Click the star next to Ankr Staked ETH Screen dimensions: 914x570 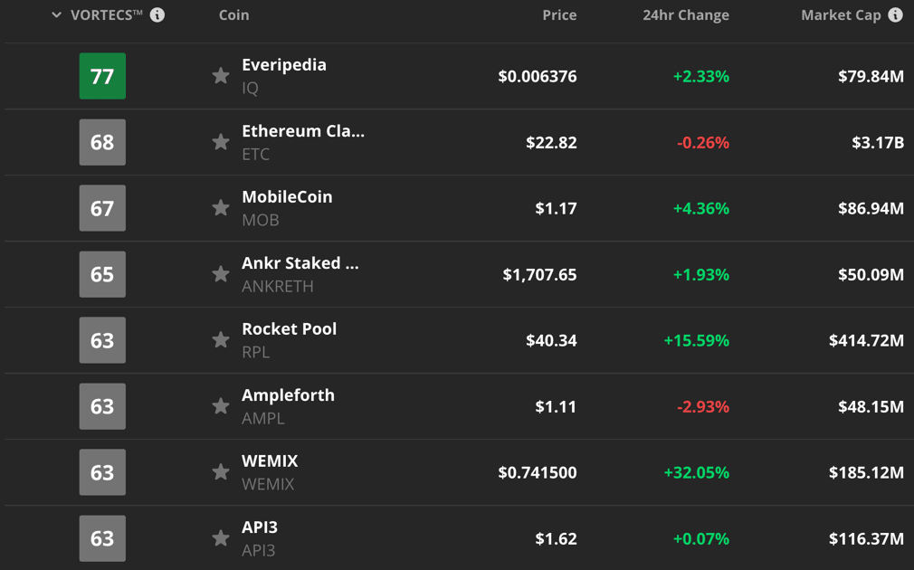tap(221, 274)
